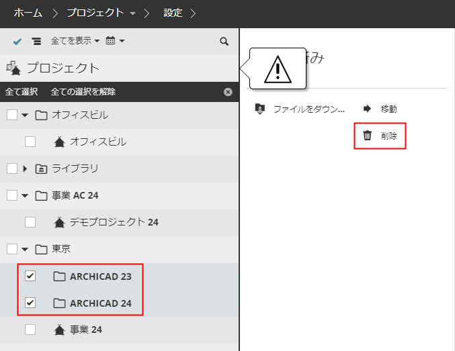Image resolution: width=455 pixels, height=351 pixels.
Task: Click the download file folder icon
Action: [259, 109]
